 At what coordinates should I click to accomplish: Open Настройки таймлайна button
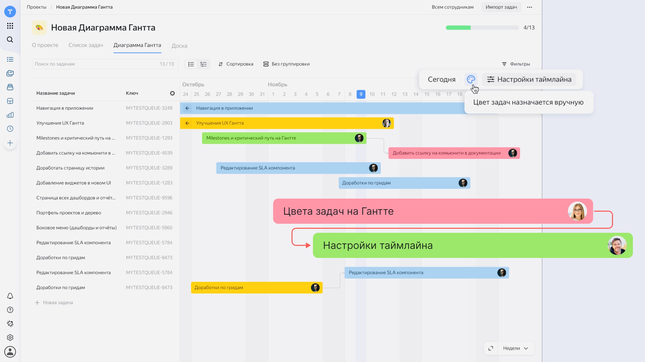tap(529, 79)
